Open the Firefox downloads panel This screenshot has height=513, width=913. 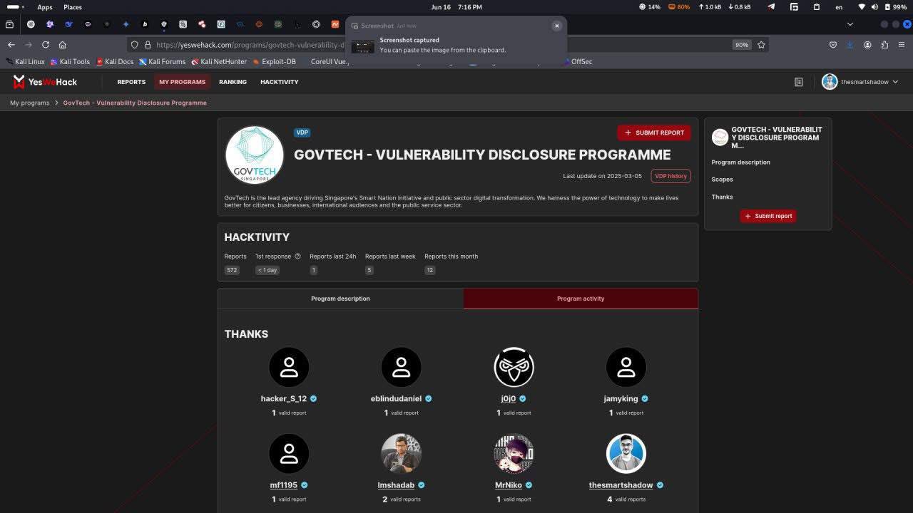[850, 45]
